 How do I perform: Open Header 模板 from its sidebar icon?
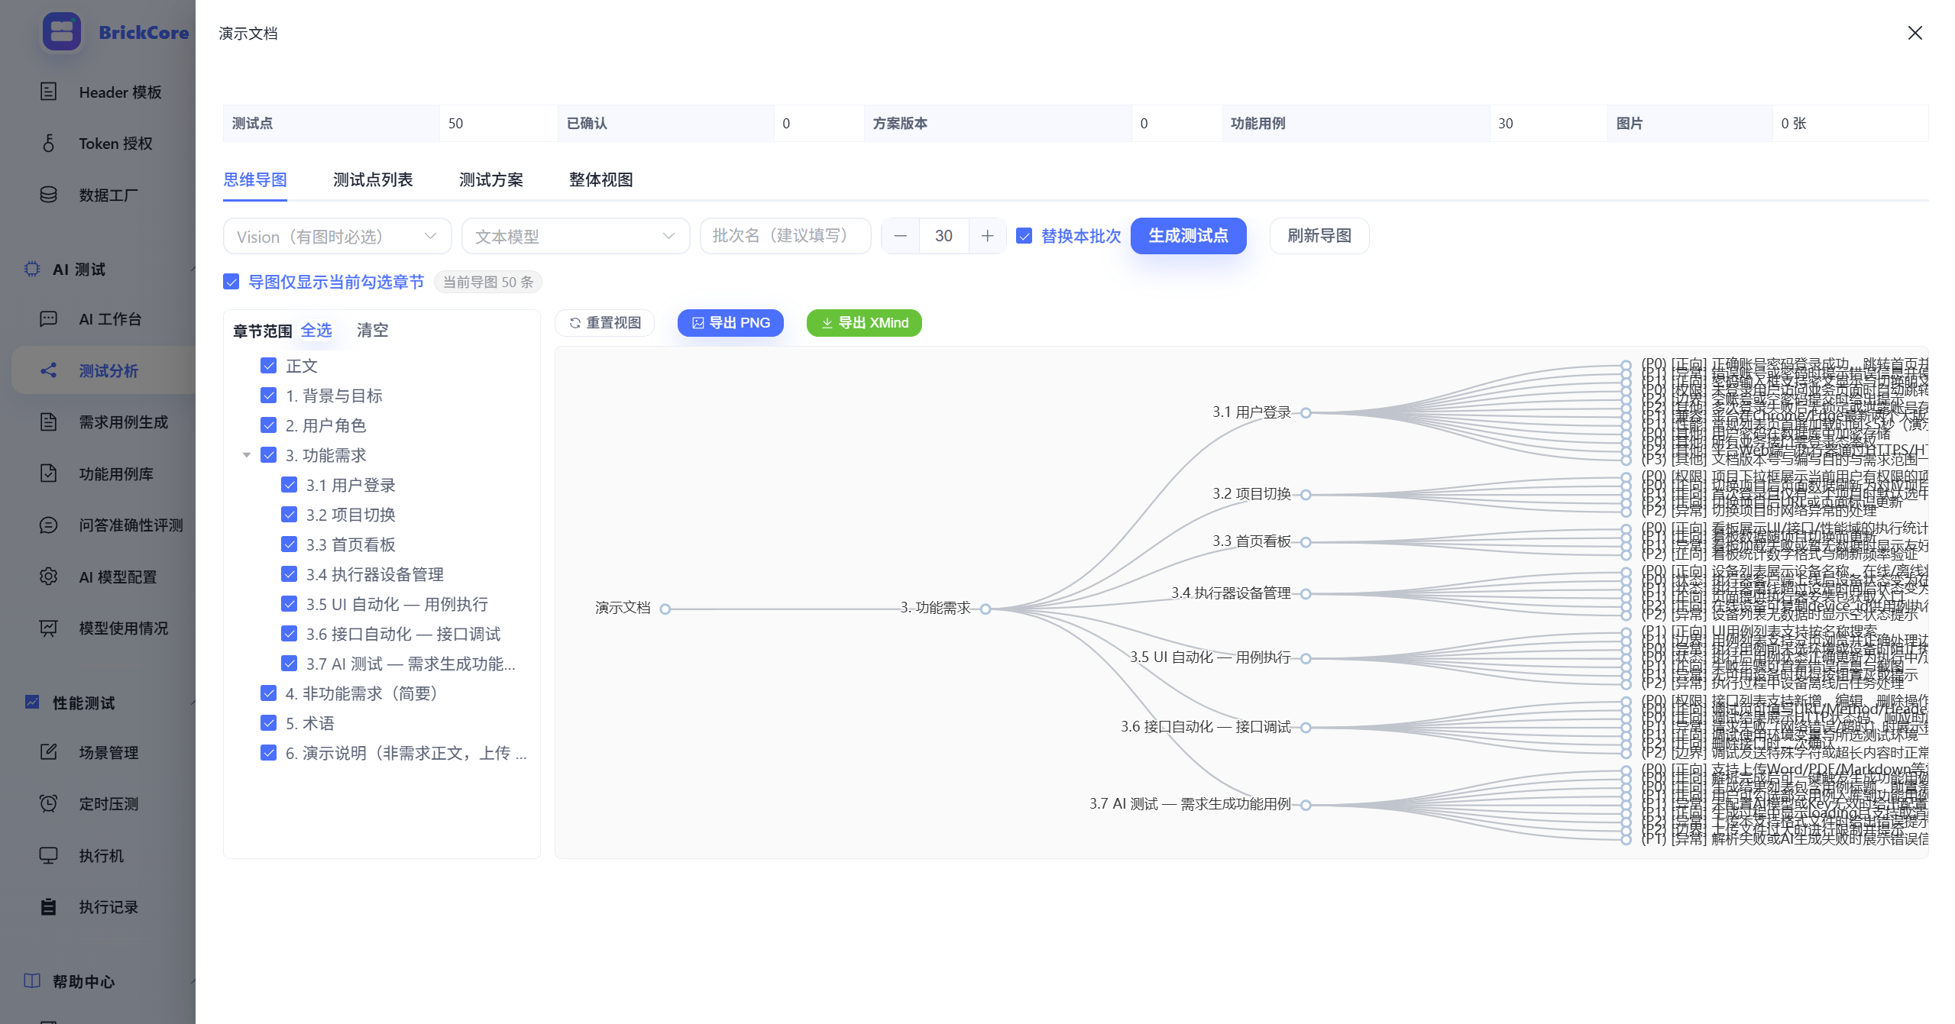(48, 92)
